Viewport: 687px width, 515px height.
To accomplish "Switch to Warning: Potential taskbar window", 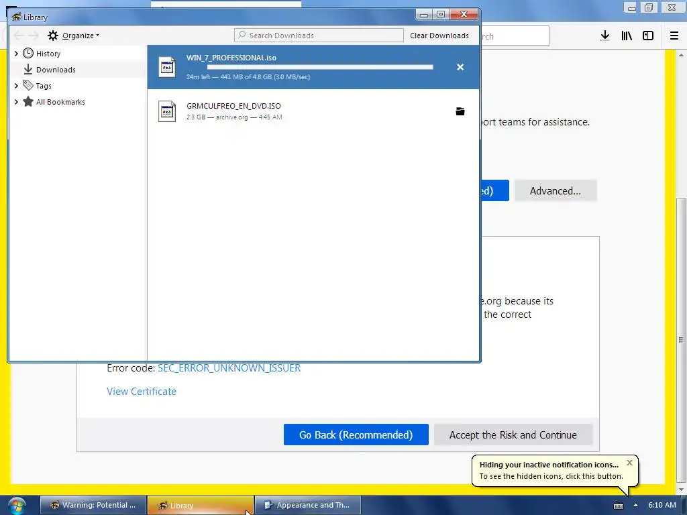I will 93,505.
